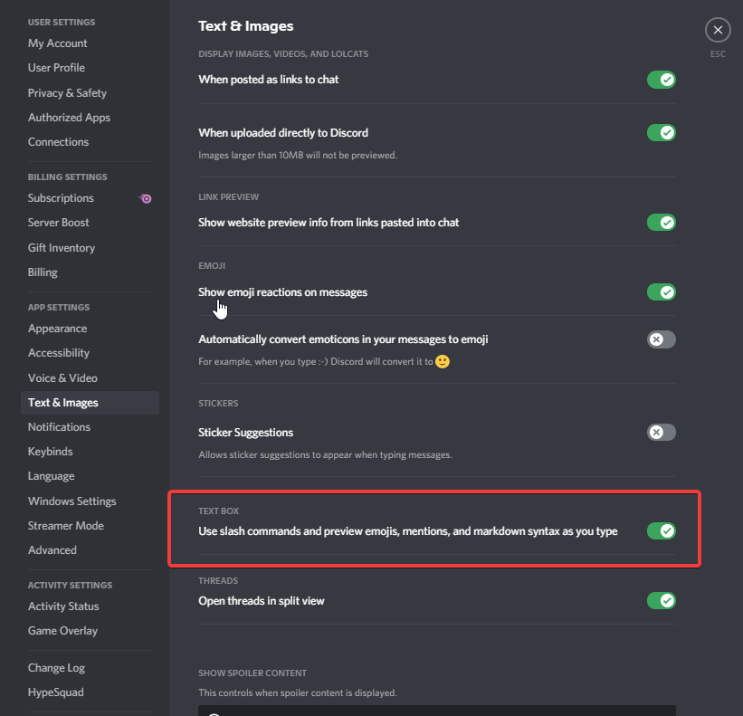
Task: Click the Nitro icon beside Subscriptions
Action: 146,198
